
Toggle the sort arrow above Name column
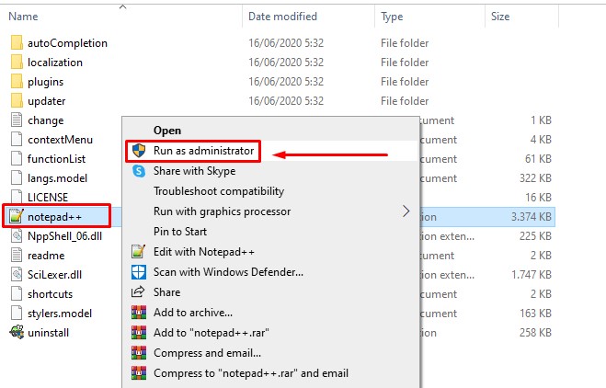123,6
